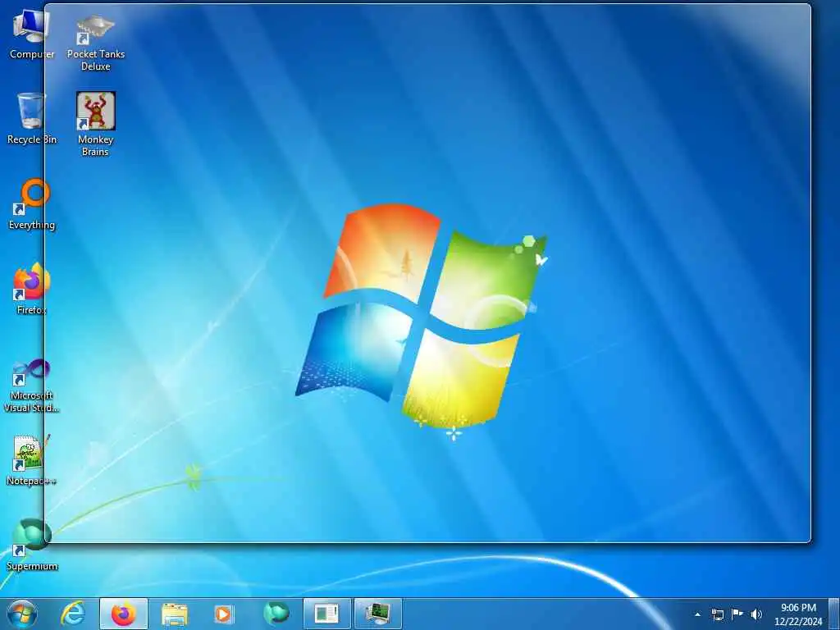The width and height of the screenshot is (840, 630).
Task: Open the clock showing 9:06 PM
Action: tap(798, 614)
